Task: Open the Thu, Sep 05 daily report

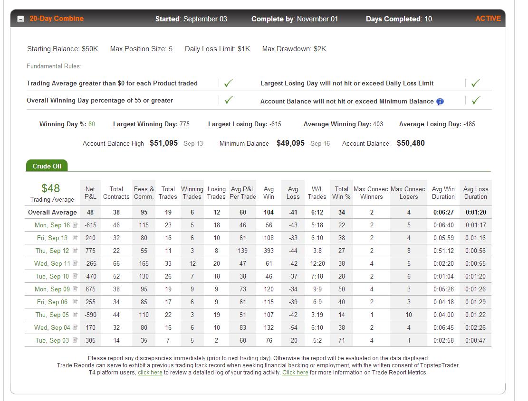Action: tap(52, 315)
